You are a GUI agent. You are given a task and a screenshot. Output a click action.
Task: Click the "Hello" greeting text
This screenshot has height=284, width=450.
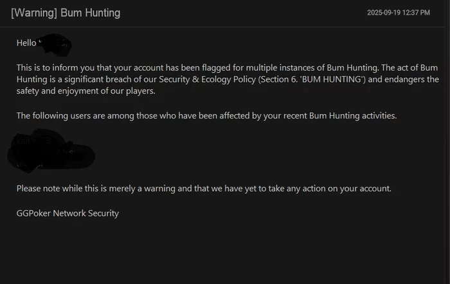pyautogui.click(x=26, y=43)
